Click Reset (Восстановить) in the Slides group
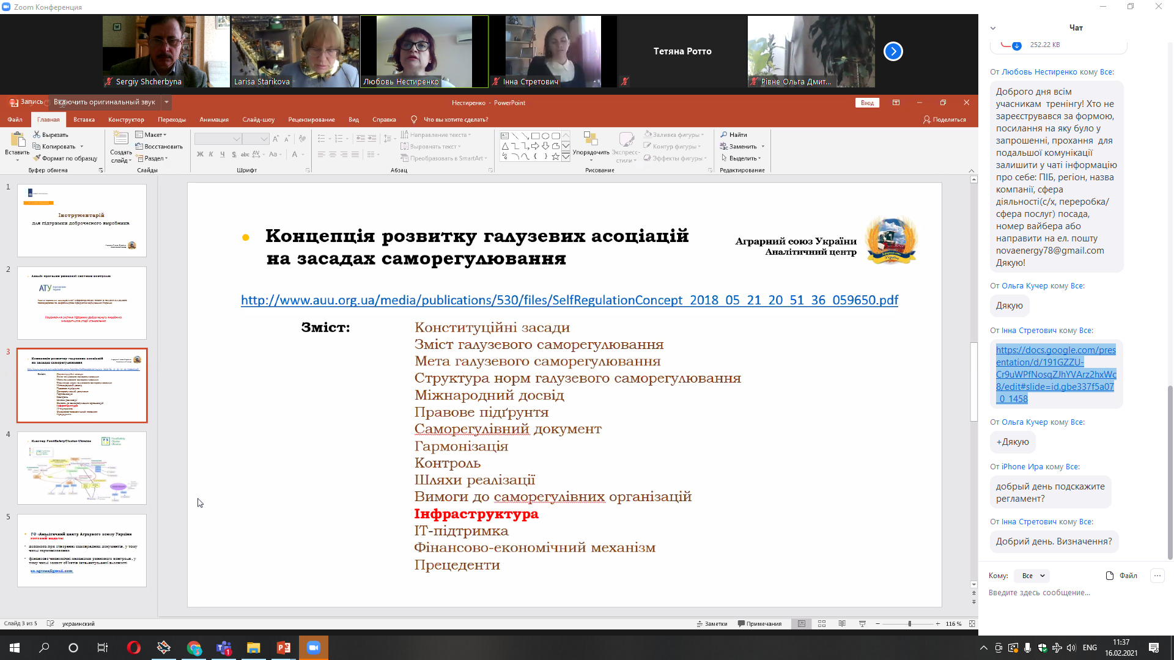Viewport: 1174px width, 660px height. (159, 147)
